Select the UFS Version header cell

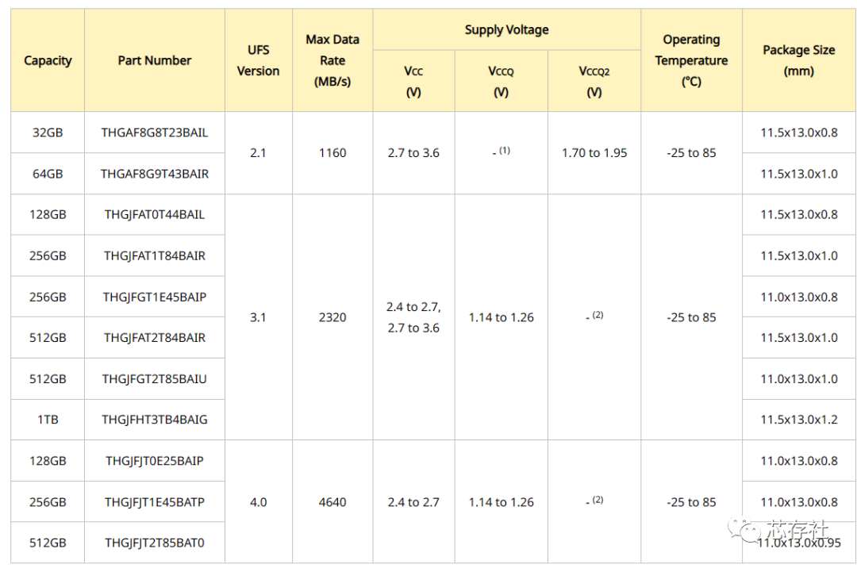[258, 60]
